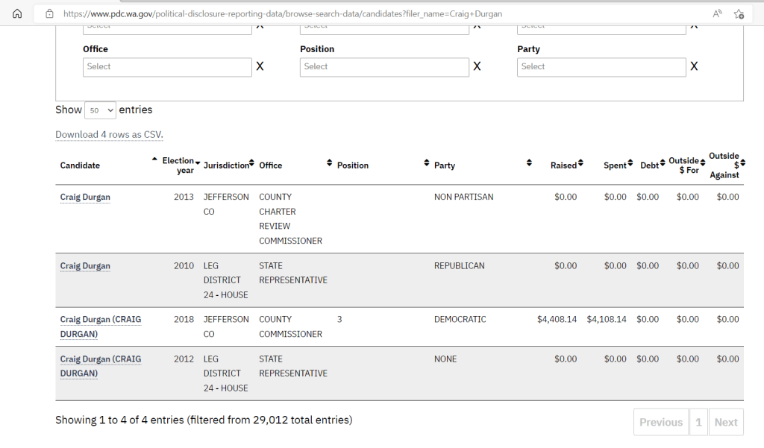The image size is (764, 448).
Task: Open the read aloud icon in address bar
Action: (717, 13)
